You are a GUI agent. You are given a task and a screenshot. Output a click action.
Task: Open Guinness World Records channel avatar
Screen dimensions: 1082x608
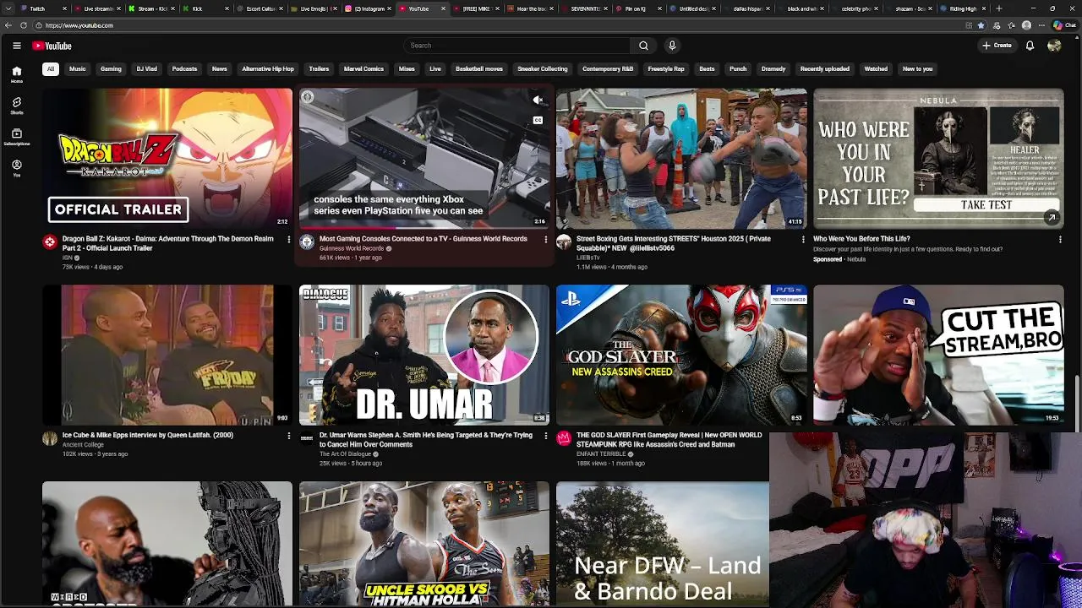tap(307, 242)
